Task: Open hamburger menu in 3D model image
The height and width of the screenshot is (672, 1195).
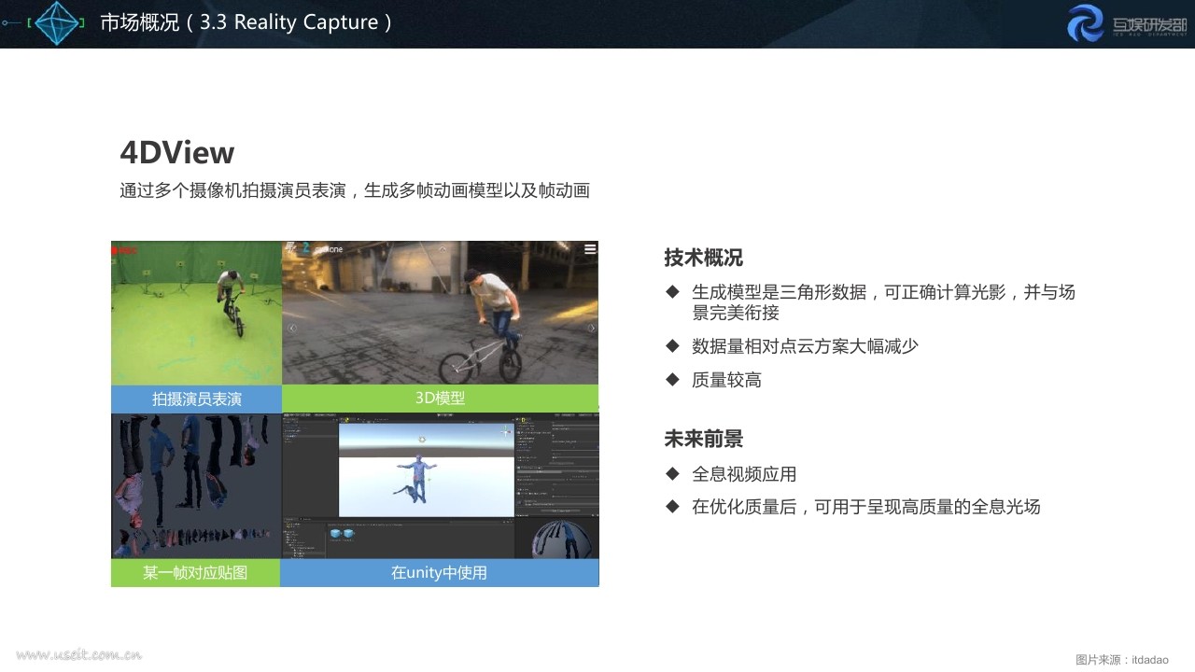Action: click(590, 249)
